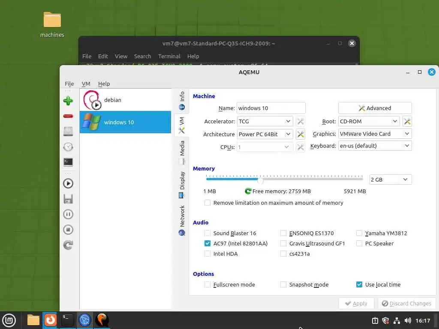Refresh free memory with green icon

pyautogui.click(x=248, y=191)
